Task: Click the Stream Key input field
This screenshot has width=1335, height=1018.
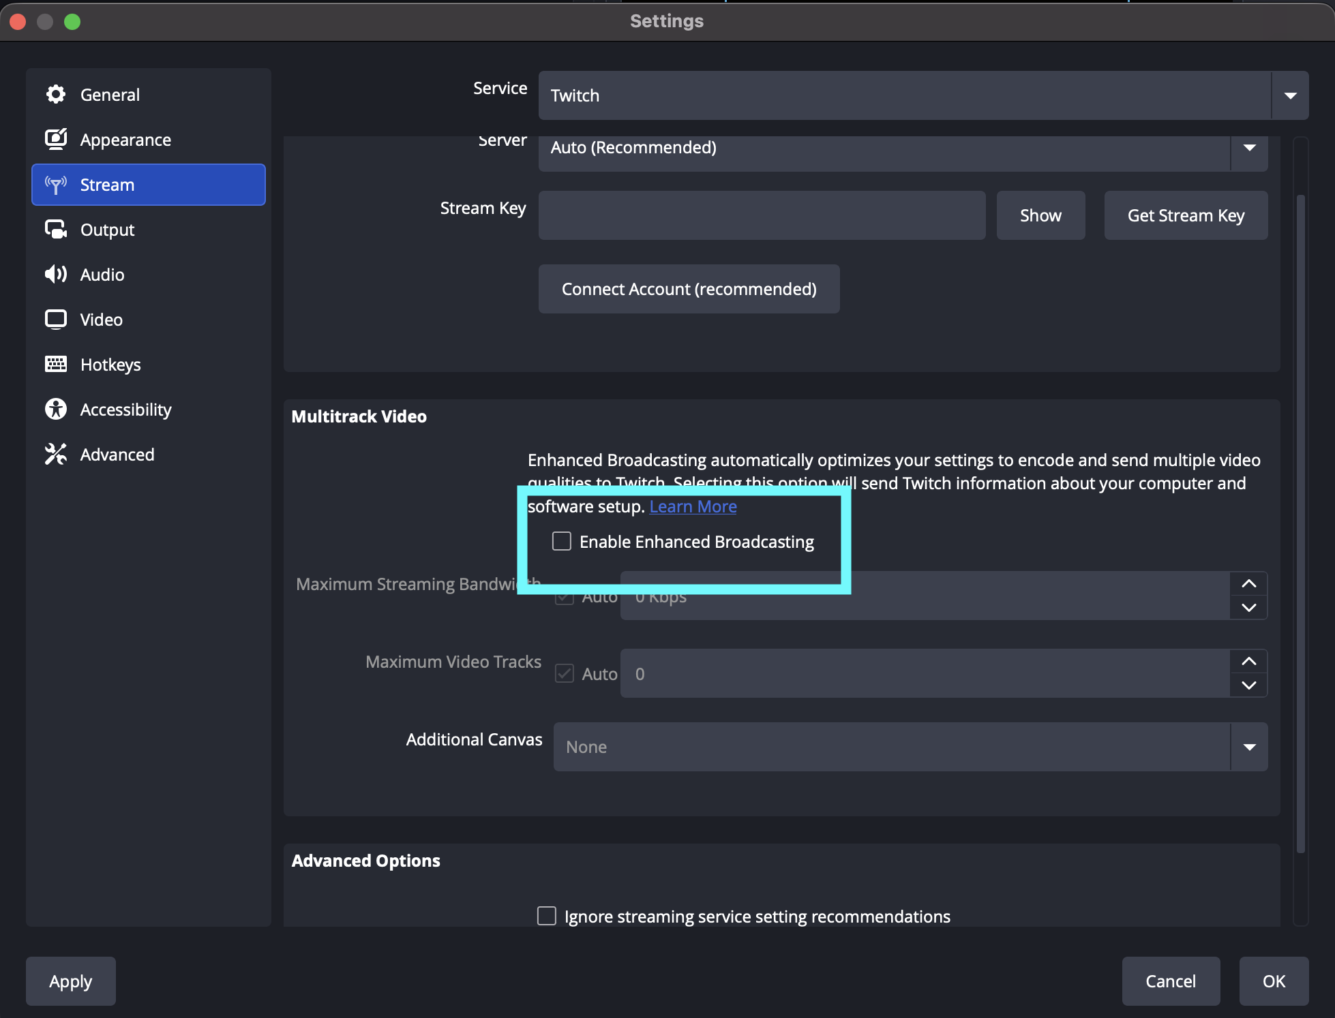Action: tap(762, 215)
